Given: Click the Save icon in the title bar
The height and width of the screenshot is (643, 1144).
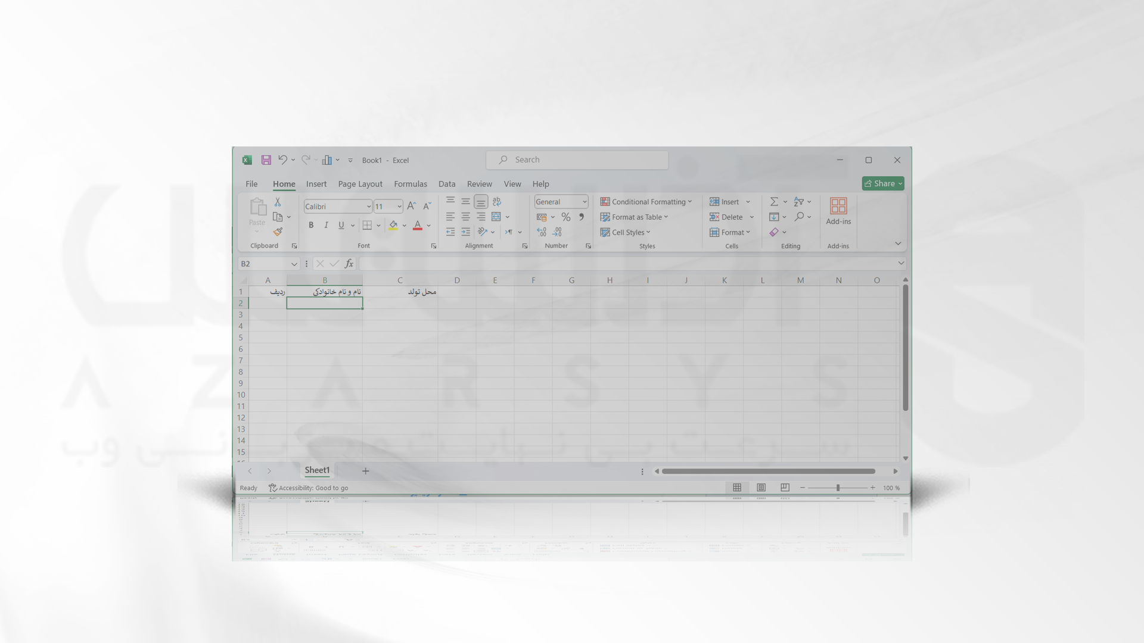Looking at the screenshot, I should [x=266, y=160].
